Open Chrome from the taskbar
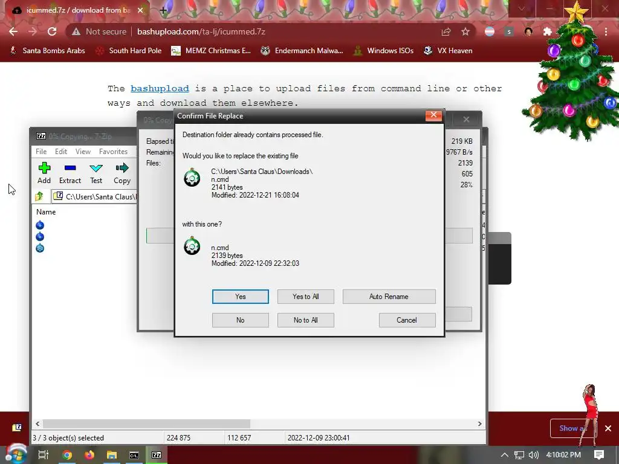Image resolution: width=619 pixels, height=464 pixels. click(x=67, y=455)
